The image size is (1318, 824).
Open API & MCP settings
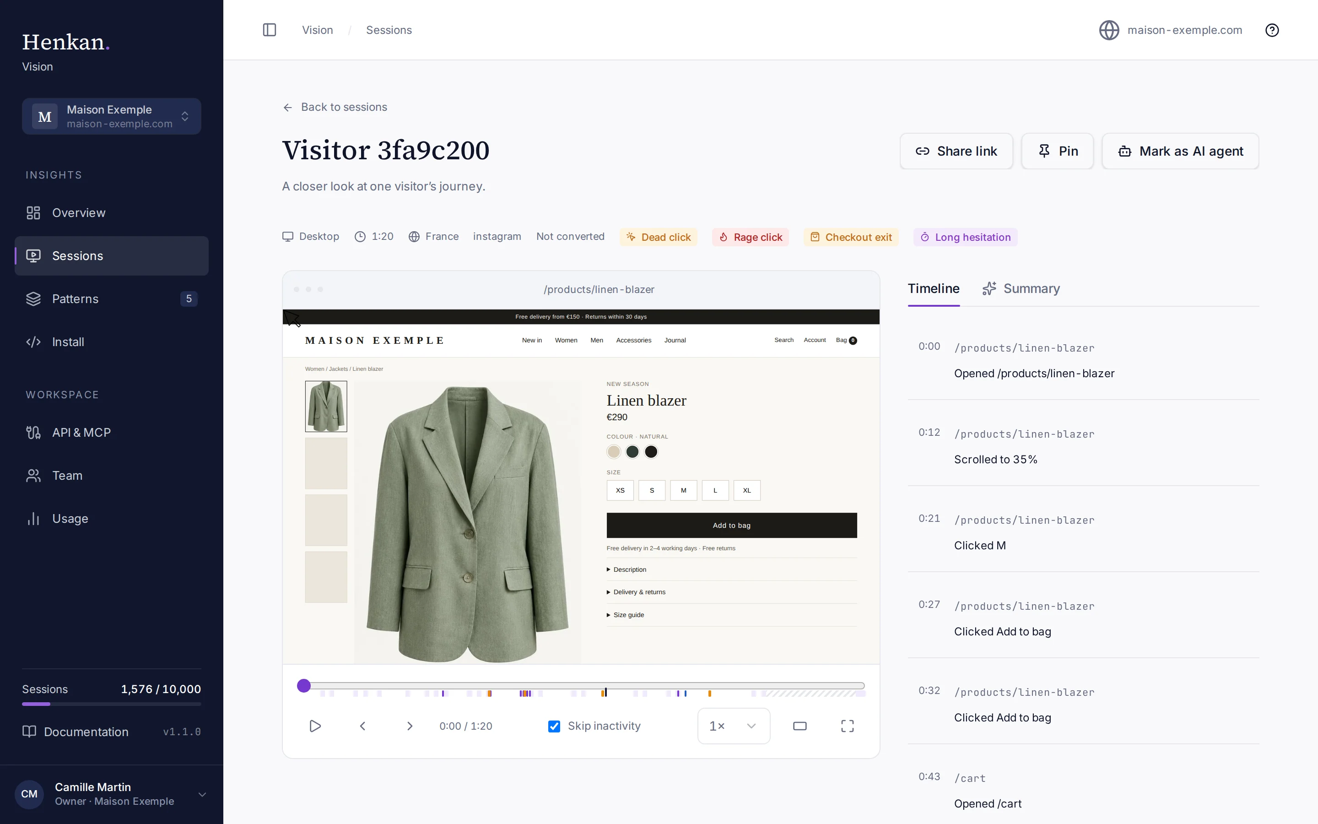pos(112,432)
